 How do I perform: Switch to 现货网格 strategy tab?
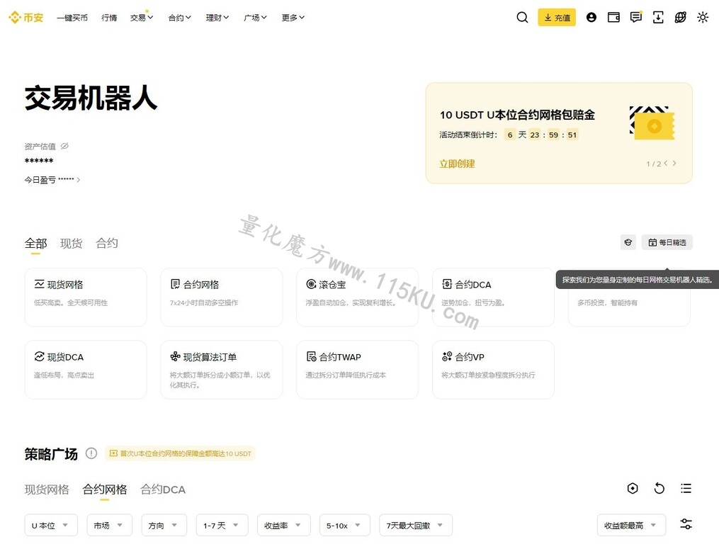[x=47, y=489]
